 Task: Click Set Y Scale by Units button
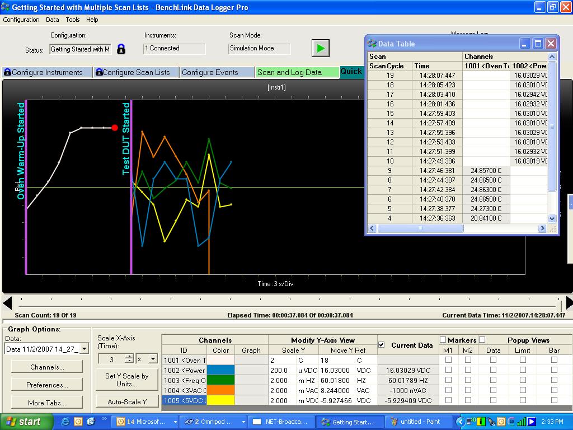tap(127, 380)
